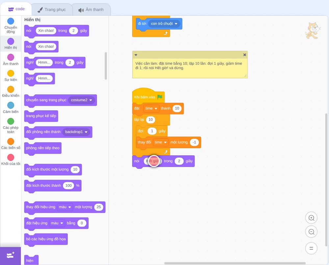Switch to the Âm thanh tab
Viewport: 329px width, 265px height.
(91, 10)
